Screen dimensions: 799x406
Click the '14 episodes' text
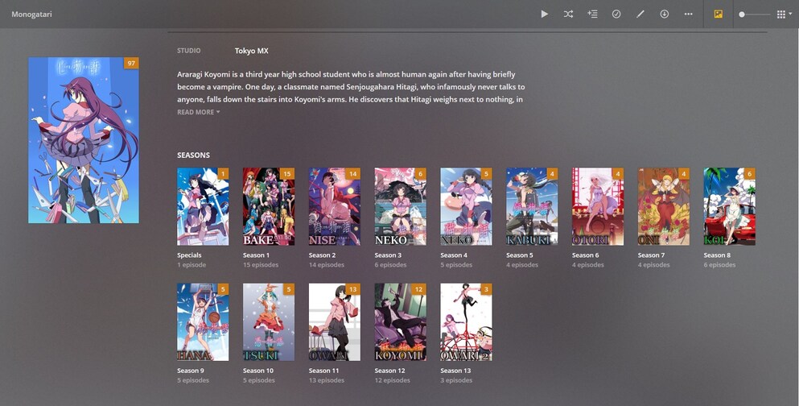[x=326, y=265]
